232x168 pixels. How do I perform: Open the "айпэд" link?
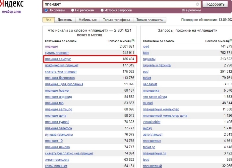(x=147, y=128)
